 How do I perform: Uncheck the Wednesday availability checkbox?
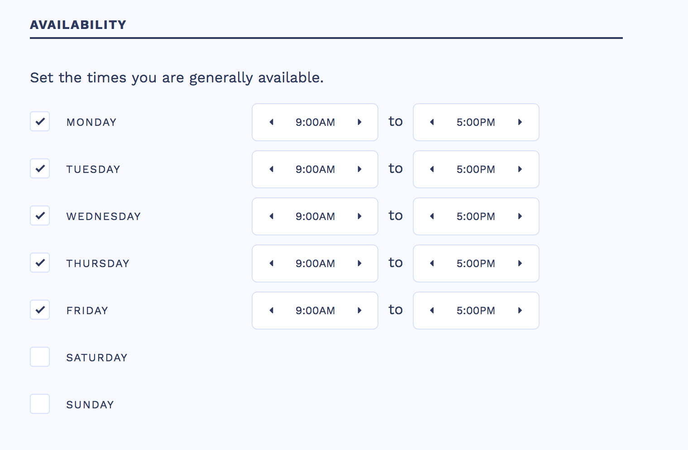tap(40, 216)
